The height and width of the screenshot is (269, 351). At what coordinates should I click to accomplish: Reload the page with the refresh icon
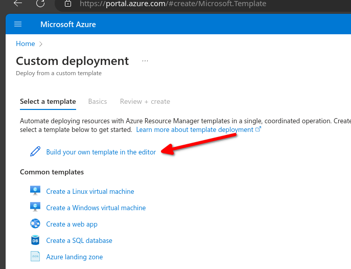coord(40,4)
